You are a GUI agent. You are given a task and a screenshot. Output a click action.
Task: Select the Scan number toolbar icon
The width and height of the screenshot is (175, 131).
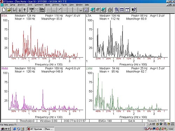(31, 10)
